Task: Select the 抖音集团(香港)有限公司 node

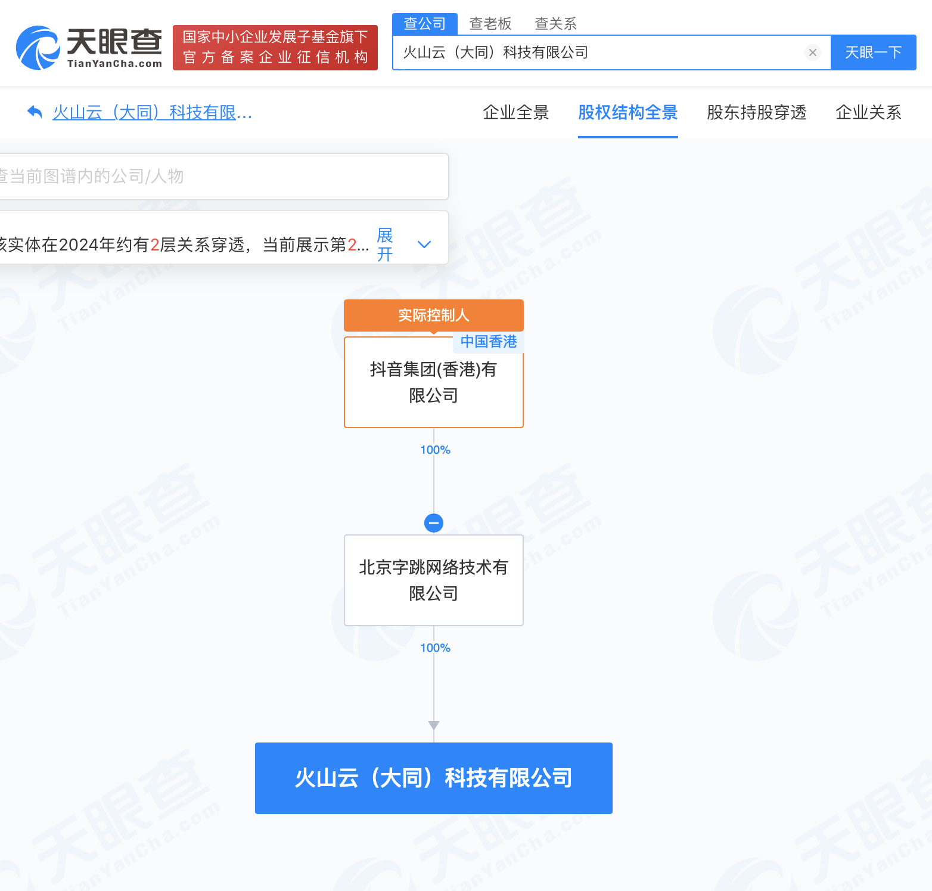Action: click(x=434, y=382)
